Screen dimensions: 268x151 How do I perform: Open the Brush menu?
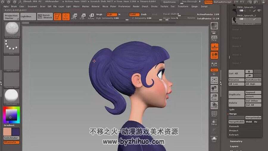pos(14,6)
